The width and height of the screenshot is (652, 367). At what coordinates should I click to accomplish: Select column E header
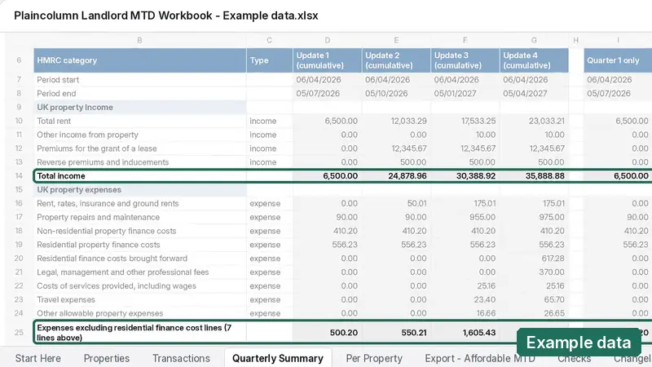point(396,40)
